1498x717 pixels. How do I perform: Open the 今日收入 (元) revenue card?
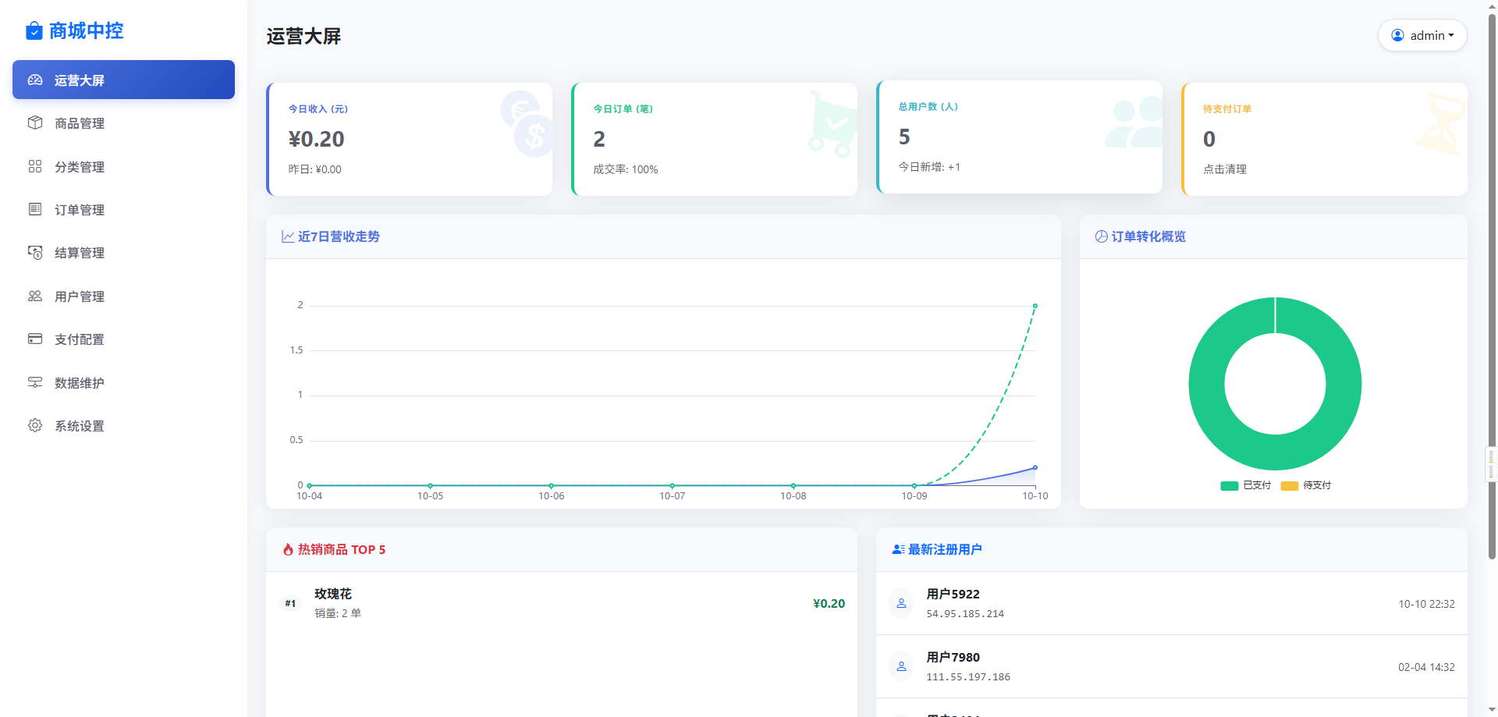pos(410,139)
